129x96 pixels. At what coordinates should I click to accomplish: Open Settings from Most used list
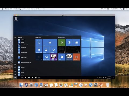point(21,50)
